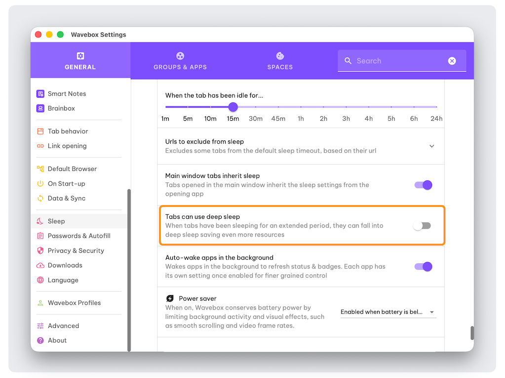The height and width of the screenshot is (378, 505).
Task: Expand Urls to exclude from sleep
Action: [431, 146]
